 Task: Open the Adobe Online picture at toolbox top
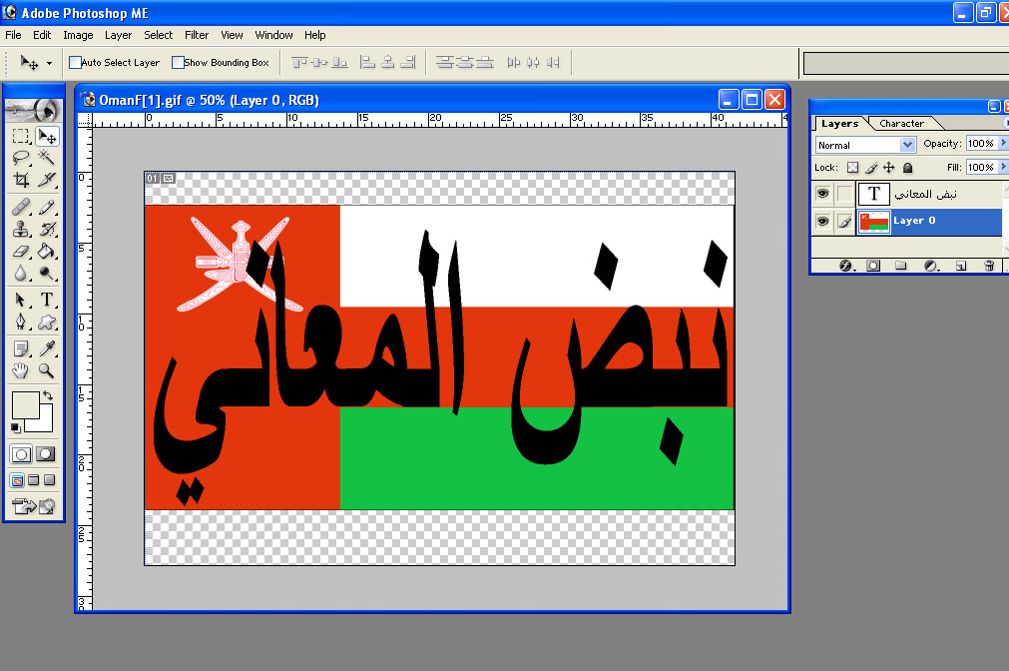[x=34, y=110]
